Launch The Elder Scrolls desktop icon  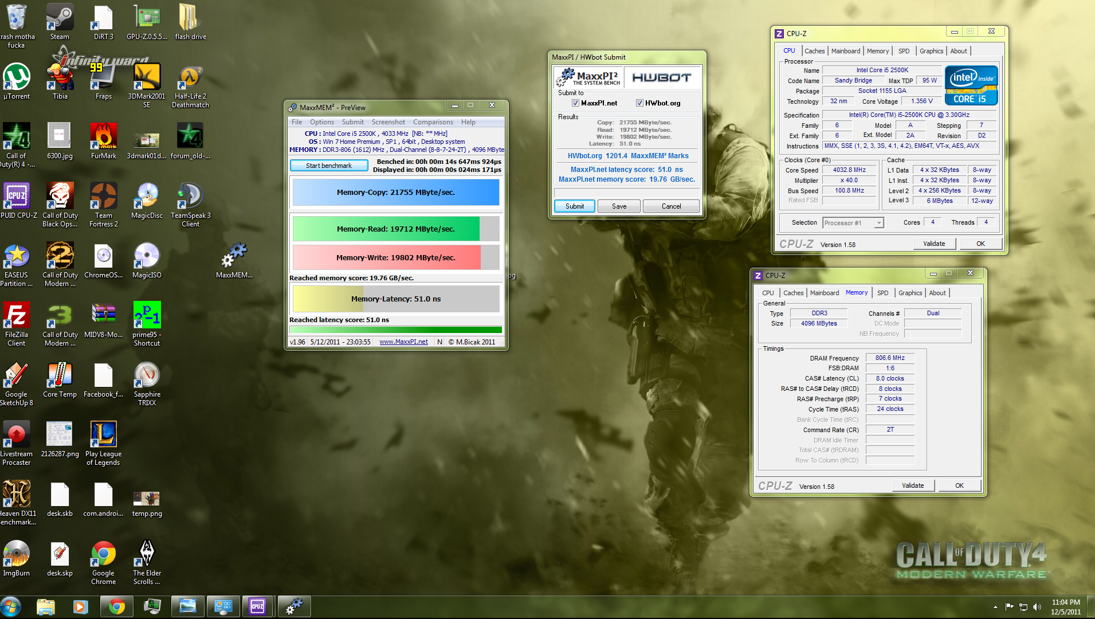[x=147, y=563]
